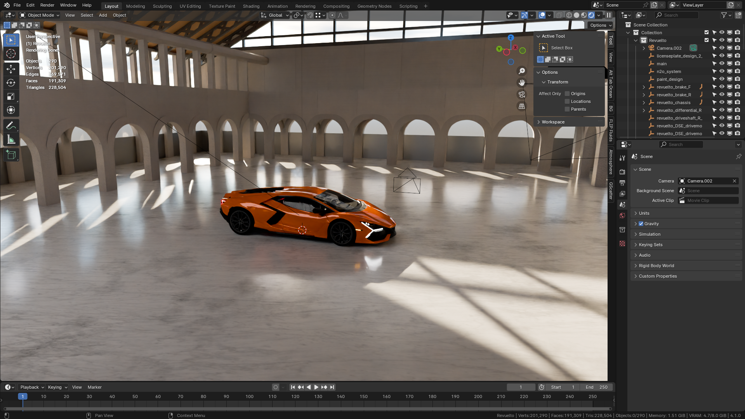Switch to the Shading workspace tab
Image resolution: width=745 pixels, height=419 pixels.
251,6
